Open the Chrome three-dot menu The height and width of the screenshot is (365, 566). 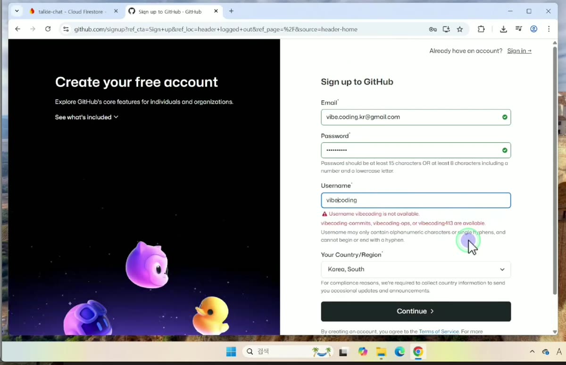click(x=549, y=29)
